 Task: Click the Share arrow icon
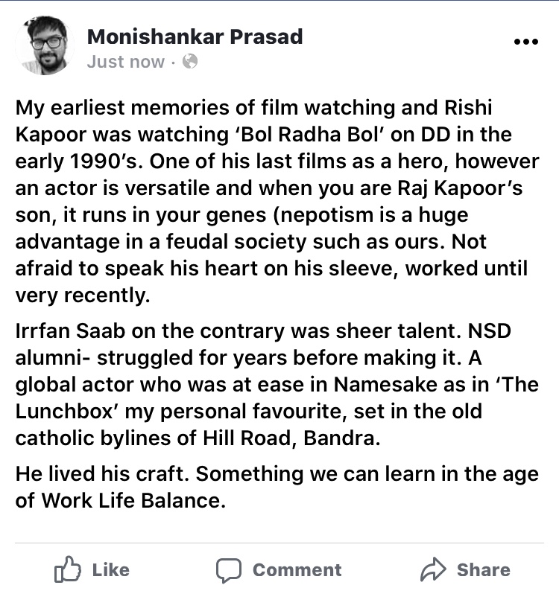click(x=432, y=570)
